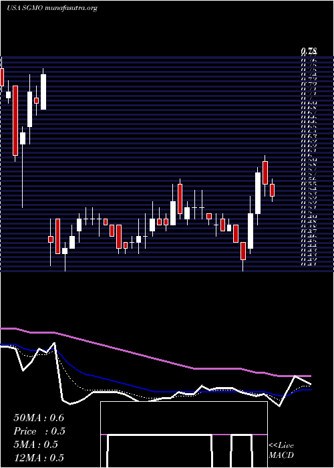The height and width of the screenshot is (468, 334).
Task: Select the '5MA : 0.5' reading
Action: pyautogui.click(x=35, y=445)
